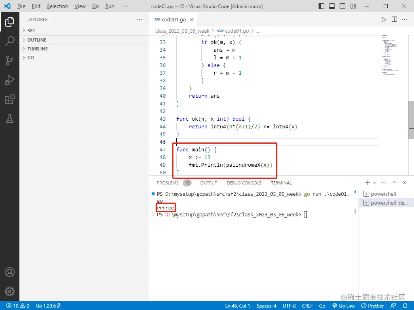Viewport: 414px width, 310px height.
Task: Close the terminal panel
Action: (404, 183)
